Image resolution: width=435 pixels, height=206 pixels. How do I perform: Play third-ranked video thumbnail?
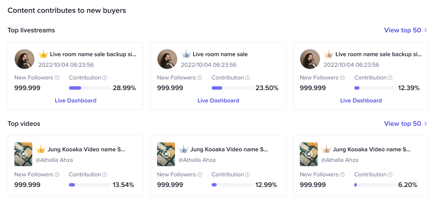pos(309,154)
